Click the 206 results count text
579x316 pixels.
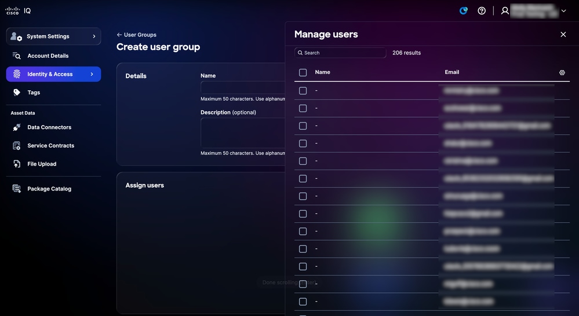pos(406,53)
